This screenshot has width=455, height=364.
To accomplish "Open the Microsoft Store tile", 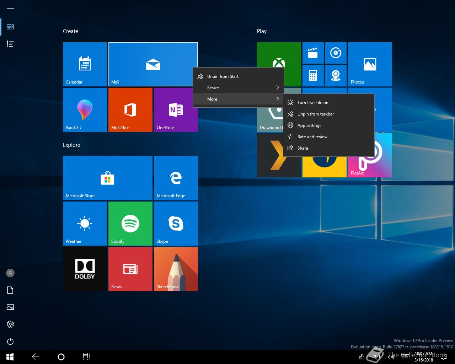I will click(x=107, y=178).
